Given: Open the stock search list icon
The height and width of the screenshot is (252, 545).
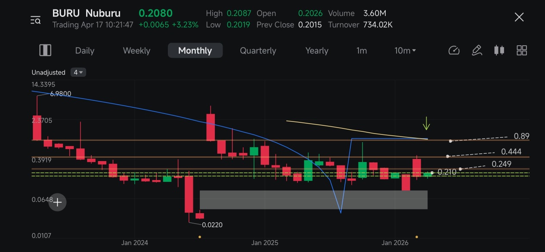Looking at the screenshot, I should [35, 20].
